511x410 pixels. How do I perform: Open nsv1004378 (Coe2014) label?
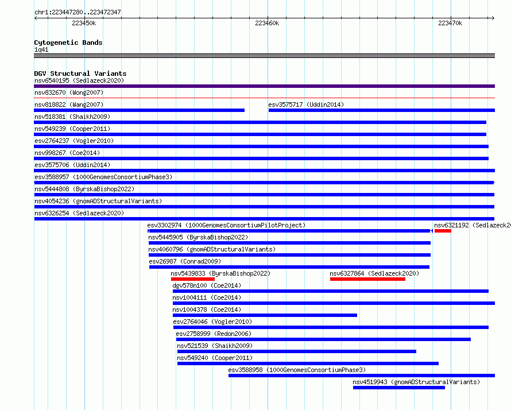coord(207,310)
